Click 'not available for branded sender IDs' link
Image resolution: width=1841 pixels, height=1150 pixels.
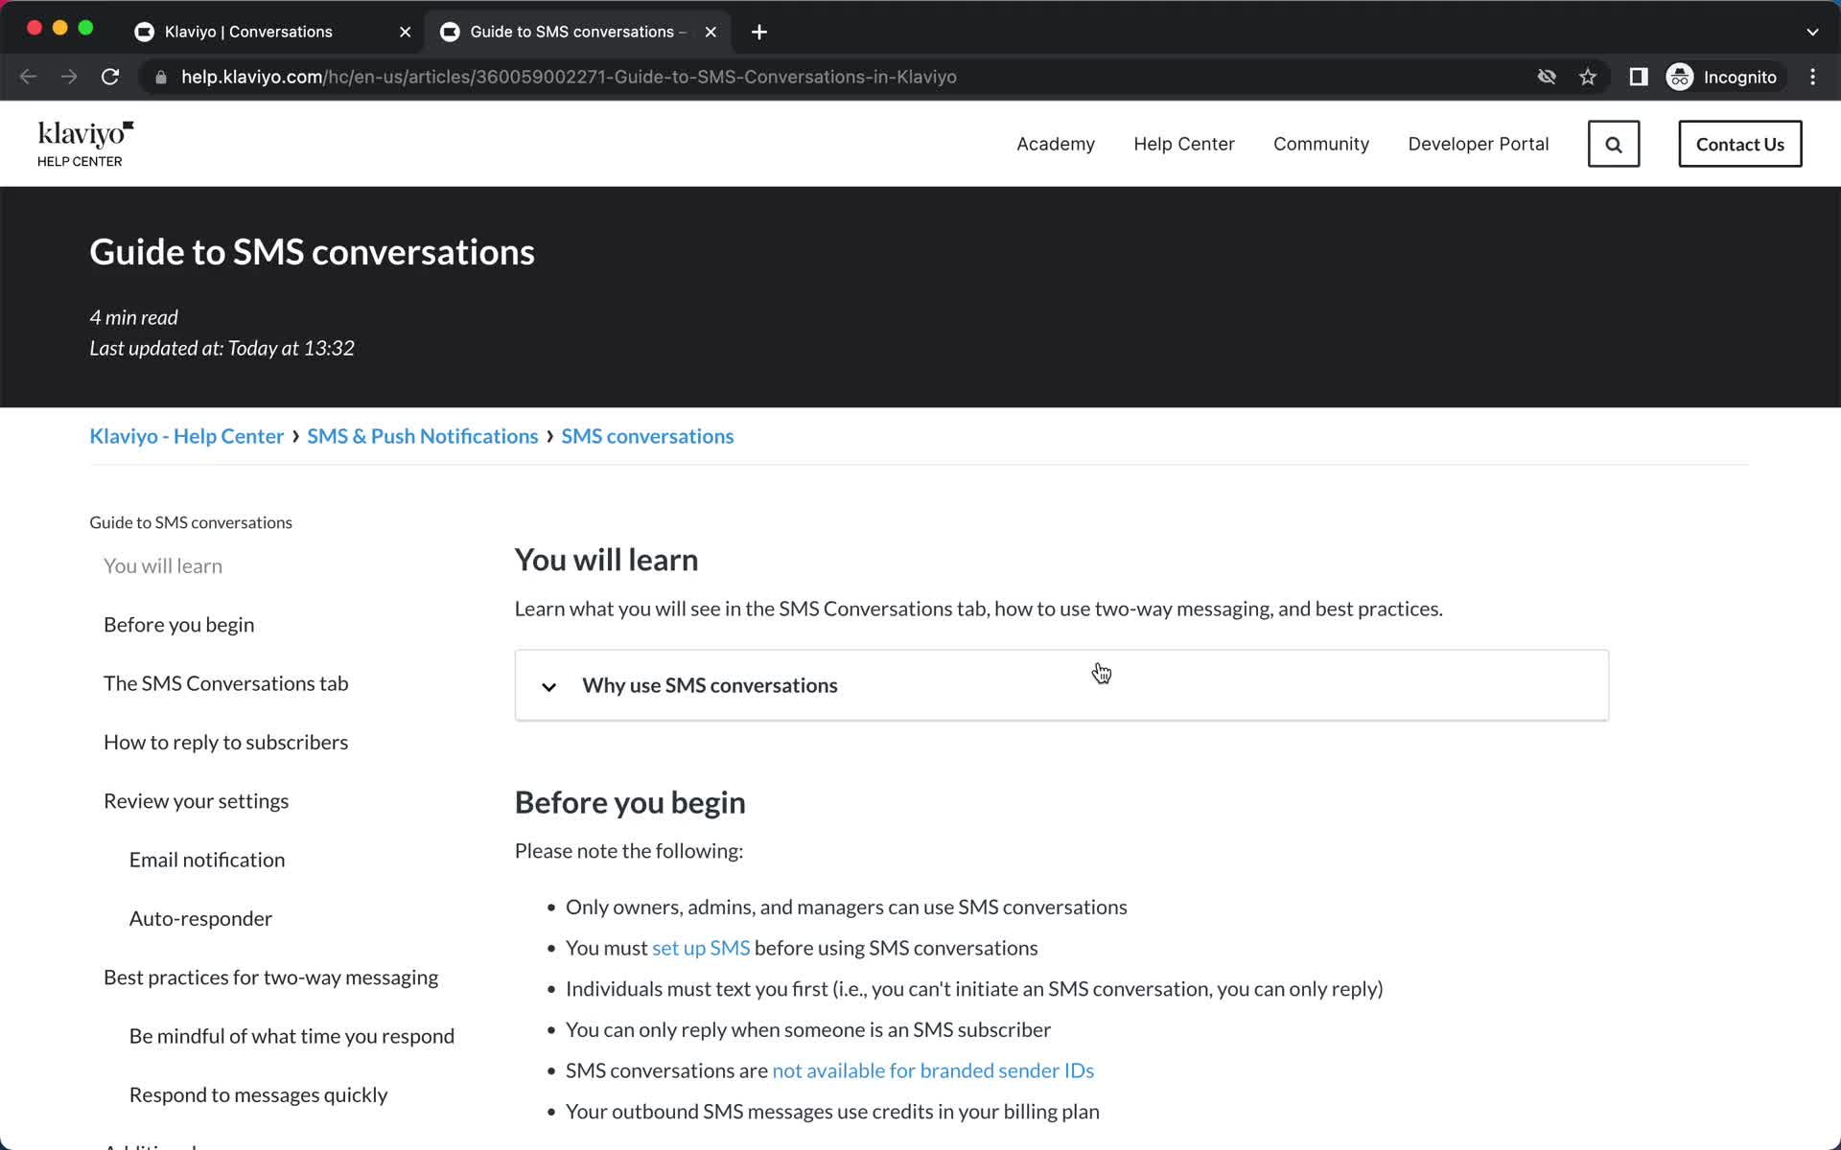(x=933, y=1070)
